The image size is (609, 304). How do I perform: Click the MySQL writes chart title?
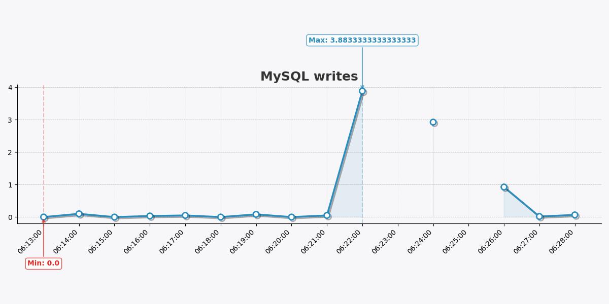309,77
